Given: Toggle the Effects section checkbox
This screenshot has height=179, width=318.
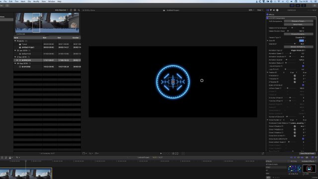Looking at the screenshot, I should pos(267,14).
